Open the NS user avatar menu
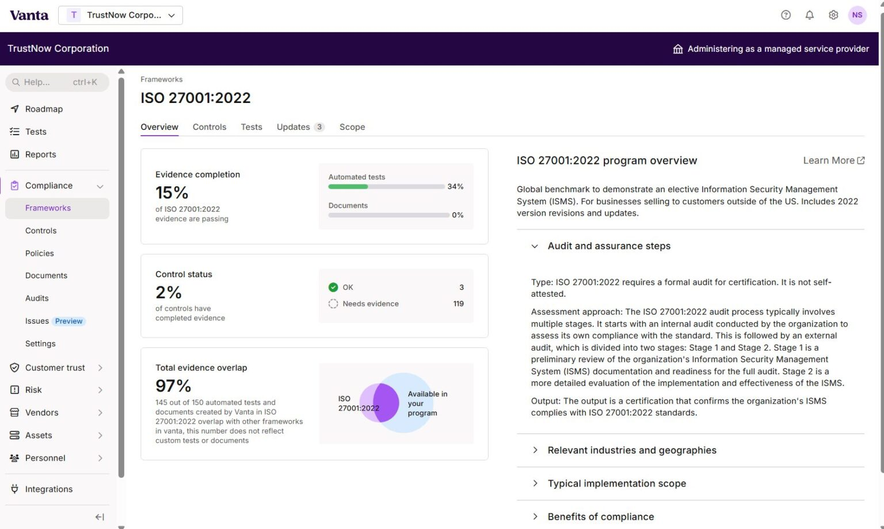The width and height of the screenshot is (884, 529). click(x=857, y=15)
